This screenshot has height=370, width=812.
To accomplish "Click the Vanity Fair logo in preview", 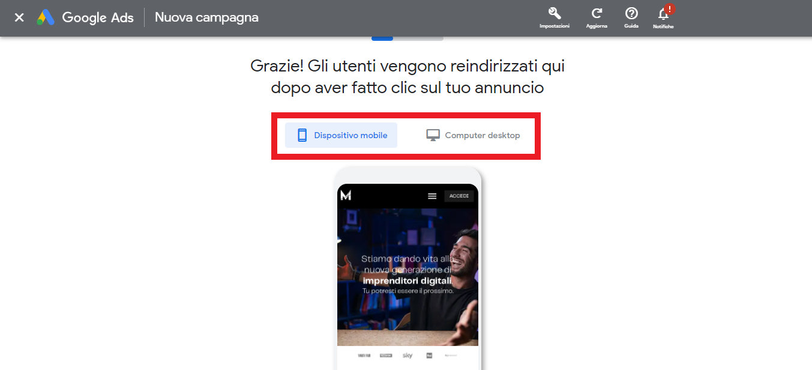I will [364, 356].
